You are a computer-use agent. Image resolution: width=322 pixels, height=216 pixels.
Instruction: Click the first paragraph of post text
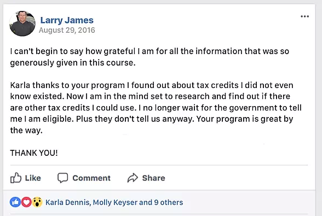click(150, 57)
